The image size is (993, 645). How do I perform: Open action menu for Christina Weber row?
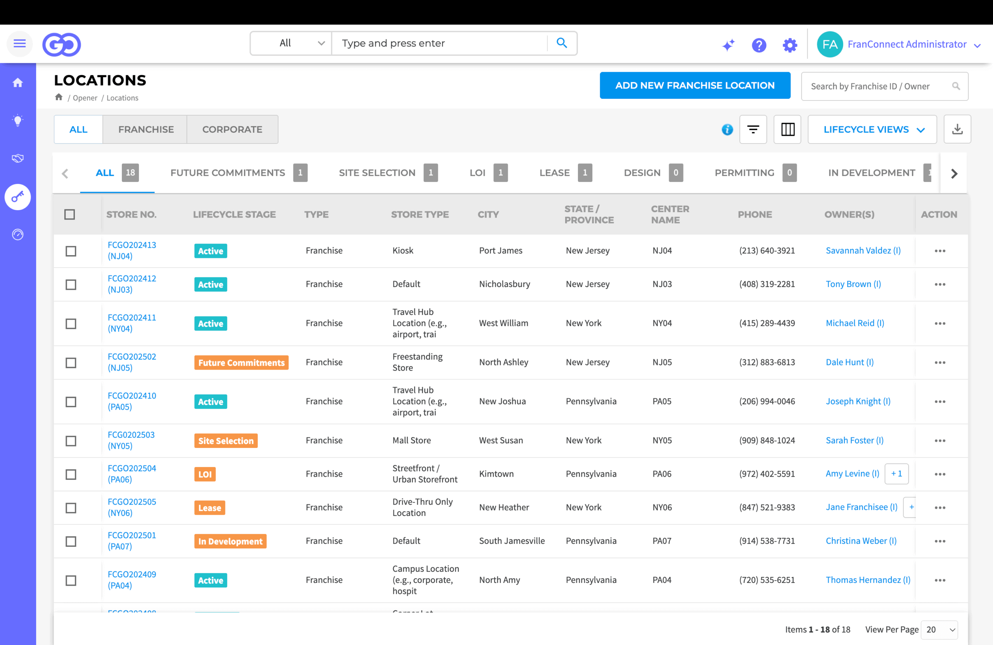point(940,541)
